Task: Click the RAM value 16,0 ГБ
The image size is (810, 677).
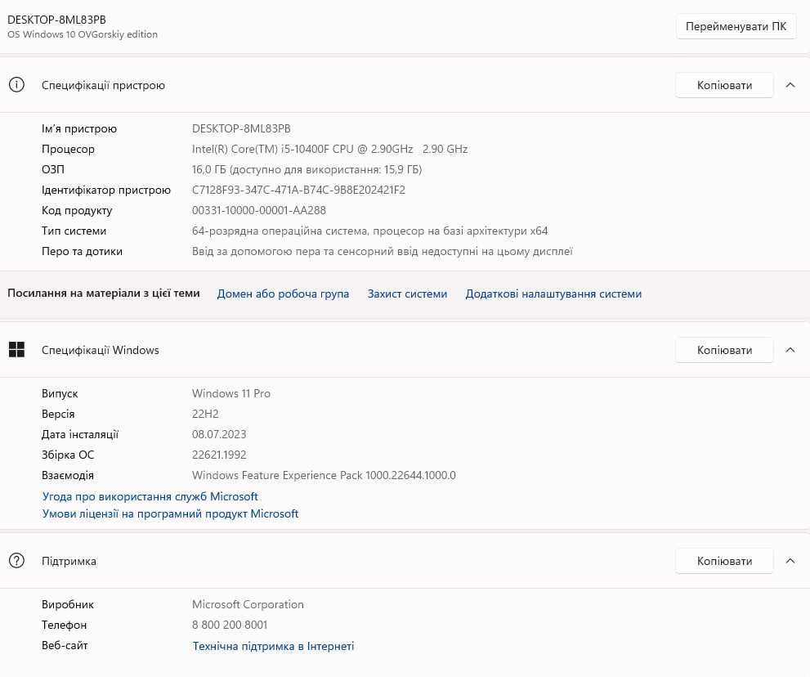Action: pos(307,169)
